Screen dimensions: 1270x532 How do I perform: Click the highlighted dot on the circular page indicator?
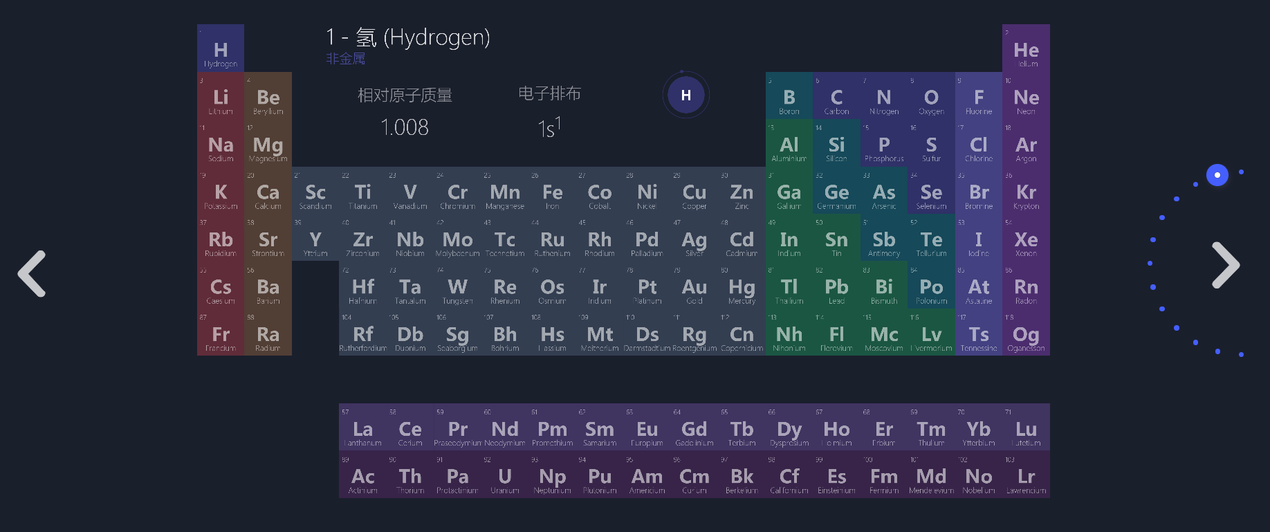(x=1217, y=175)
